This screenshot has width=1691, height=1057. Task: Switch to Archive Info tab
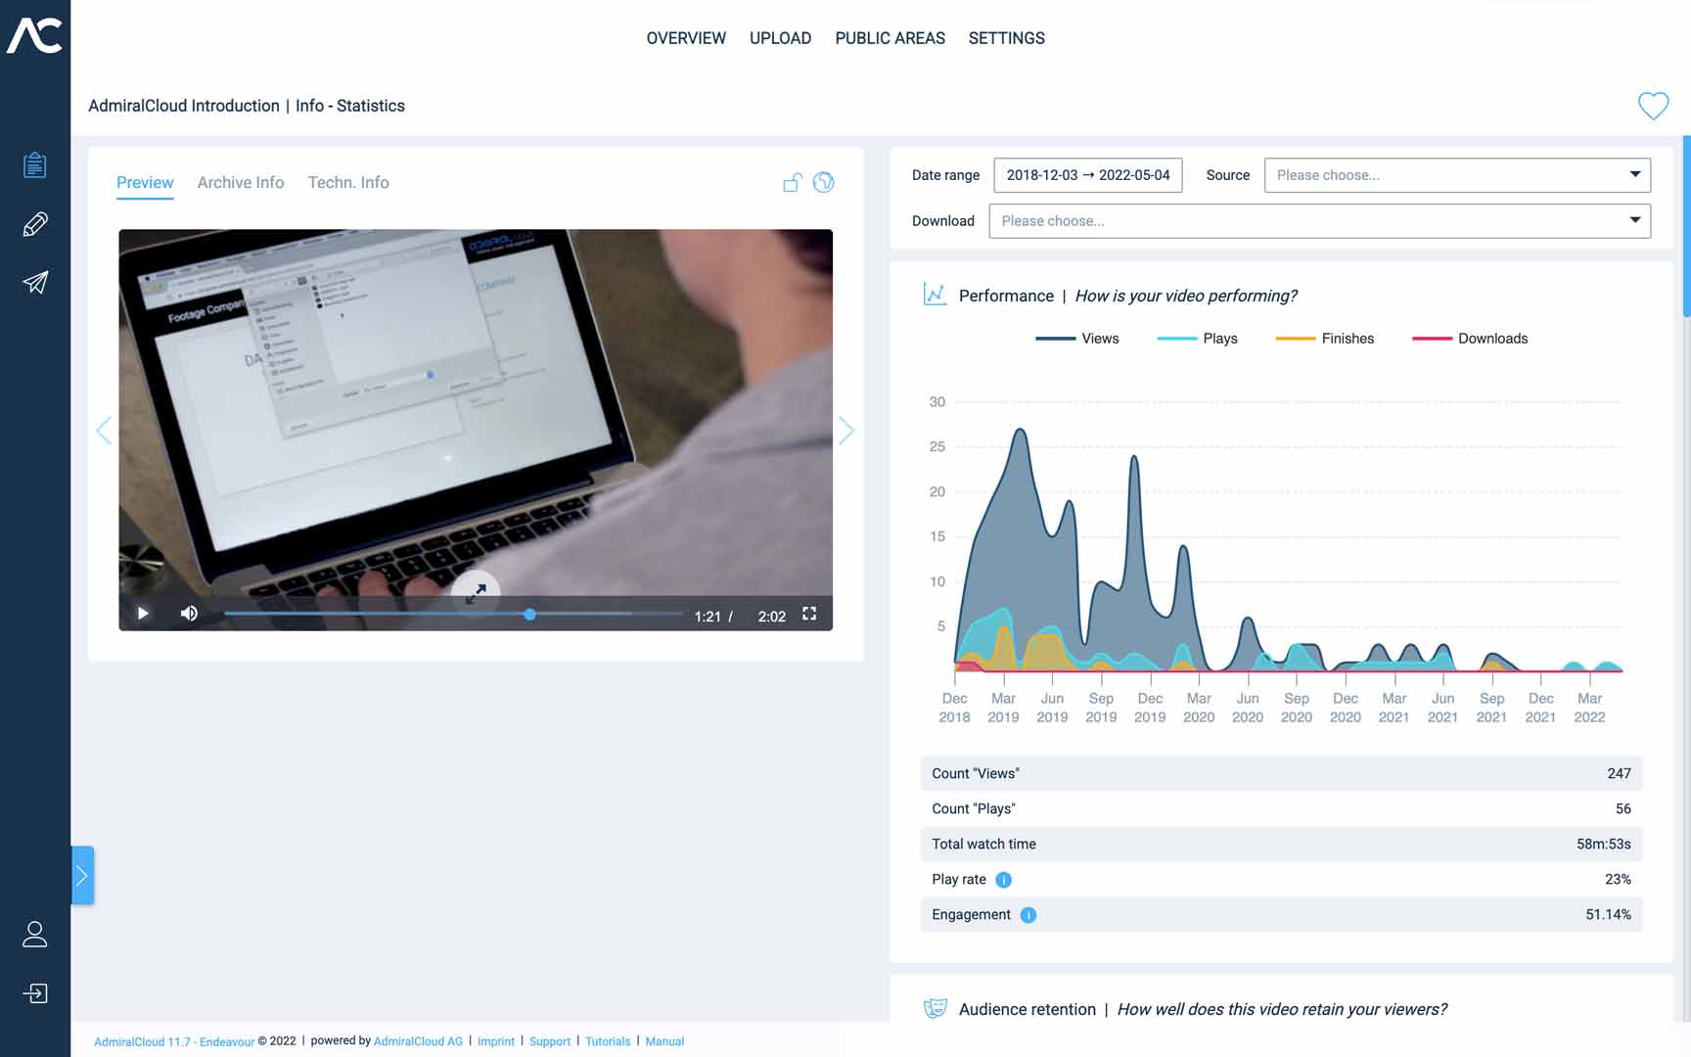[241, 183]
